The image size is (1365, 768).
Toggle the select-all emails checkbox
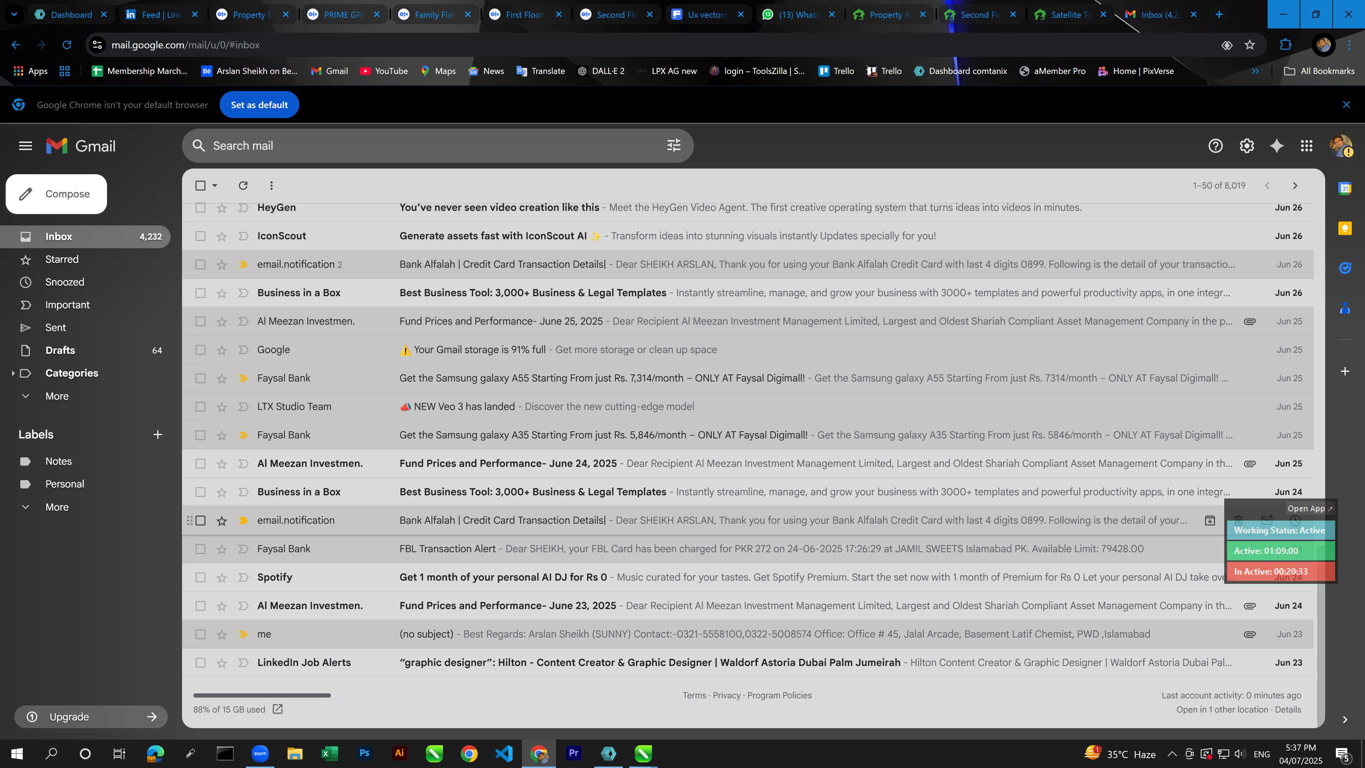coord(200,186)
